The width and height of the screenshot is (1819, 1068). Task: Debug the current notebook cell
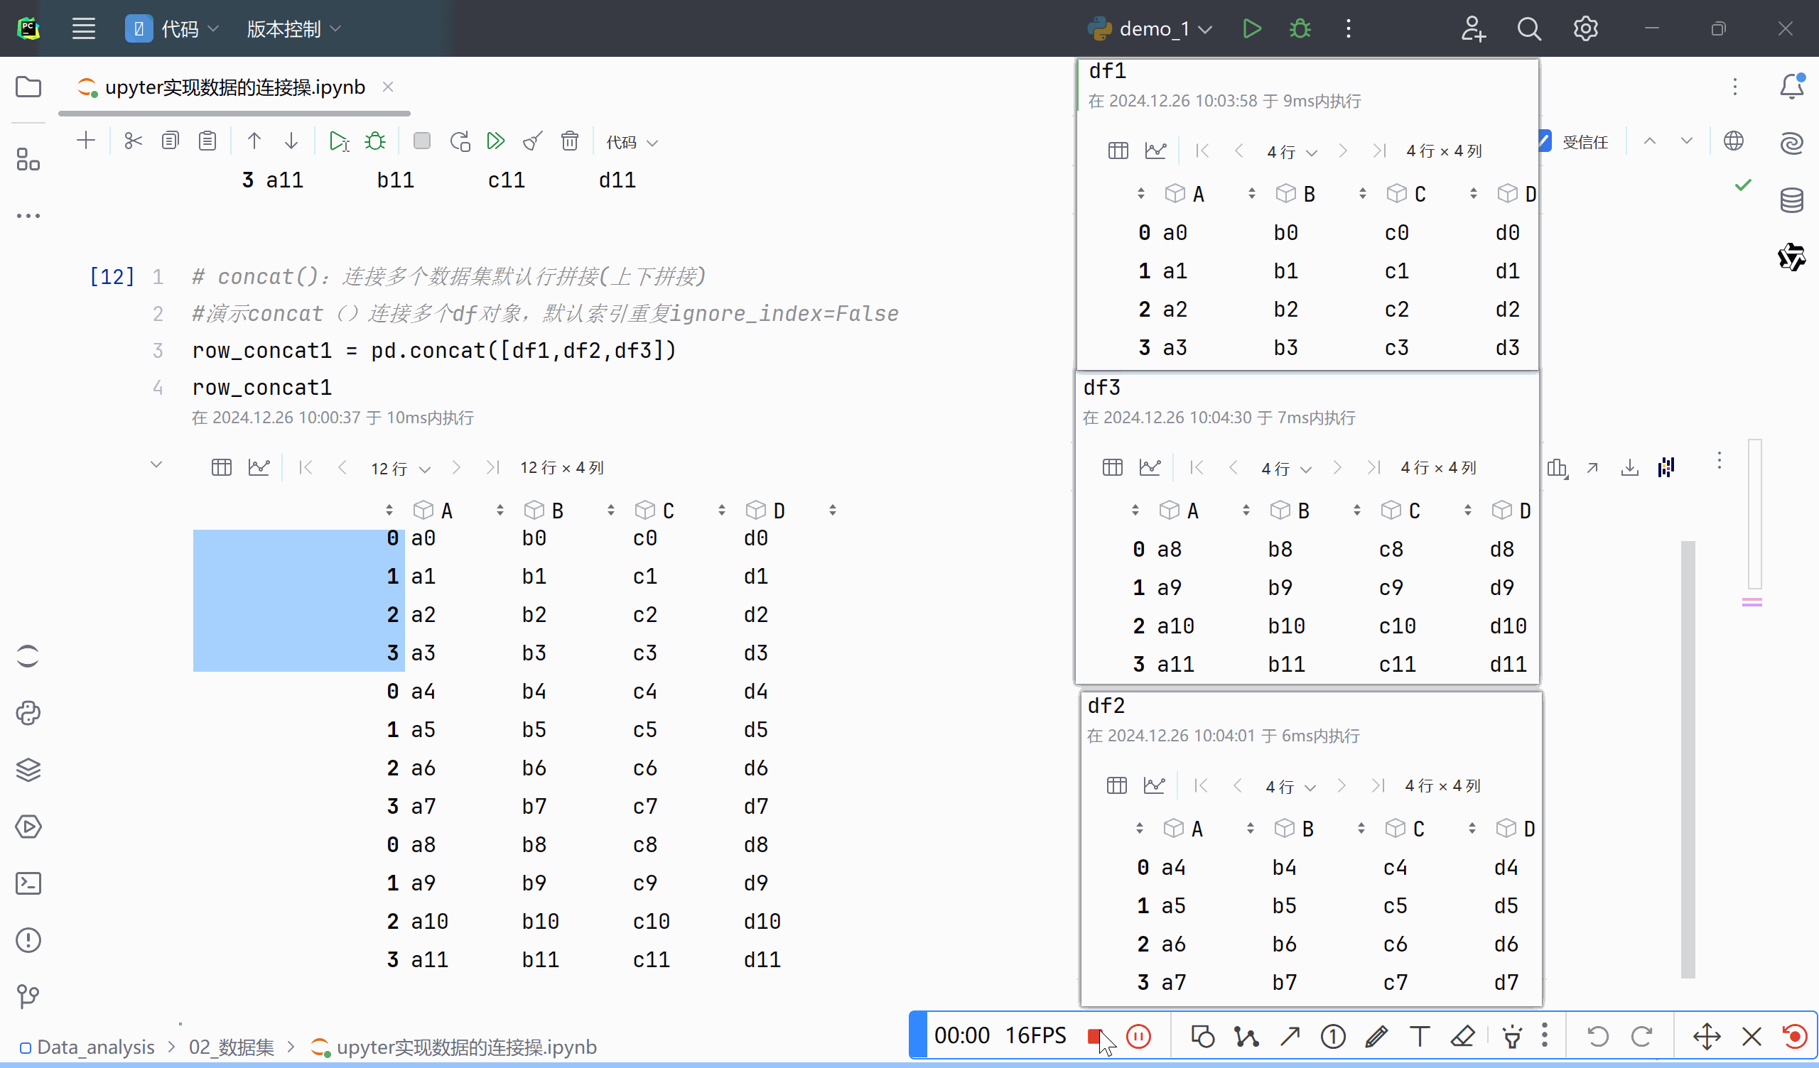(x=375, y=141)
